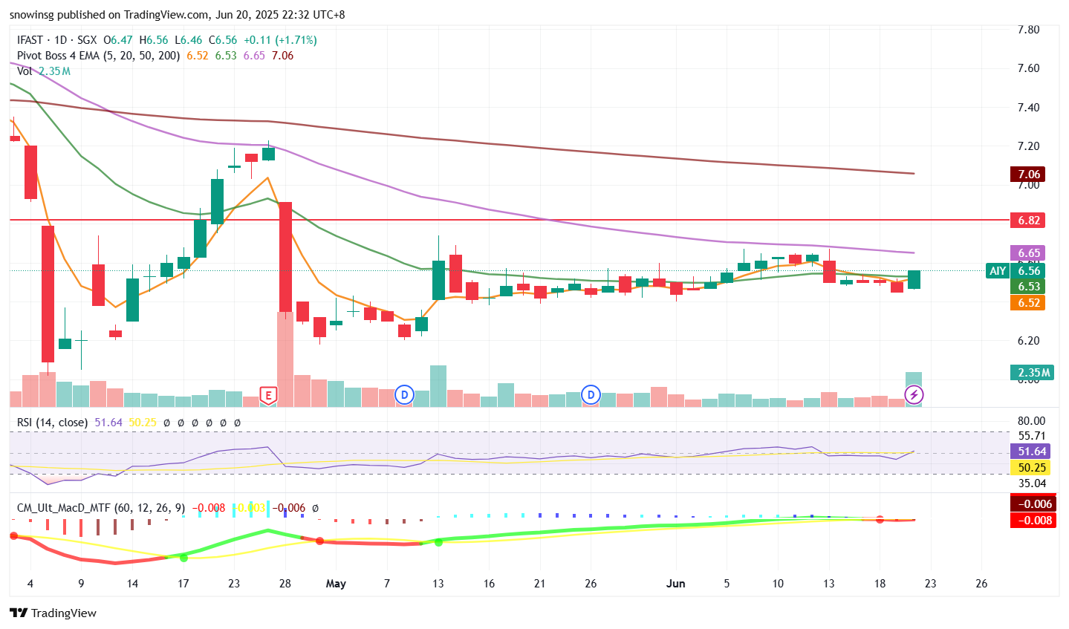Click the RSI (14, close) indicator legend
1069x629 pixels.
53,423
